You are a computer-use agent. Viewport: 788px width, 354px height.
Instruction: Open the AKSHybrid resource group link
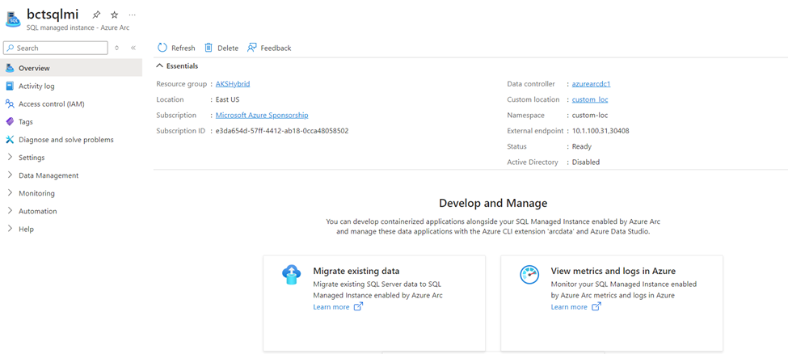(233, 84)
